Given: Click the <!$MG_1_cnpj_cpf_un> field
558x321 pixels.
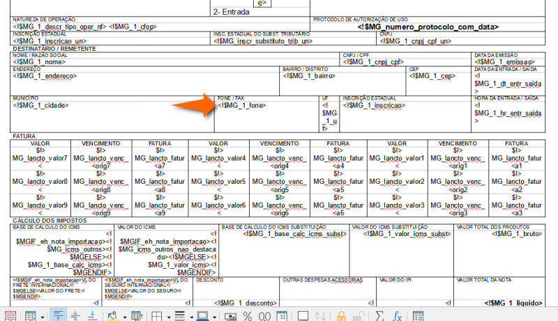Looking at the screenshot, I should [416, 41].
